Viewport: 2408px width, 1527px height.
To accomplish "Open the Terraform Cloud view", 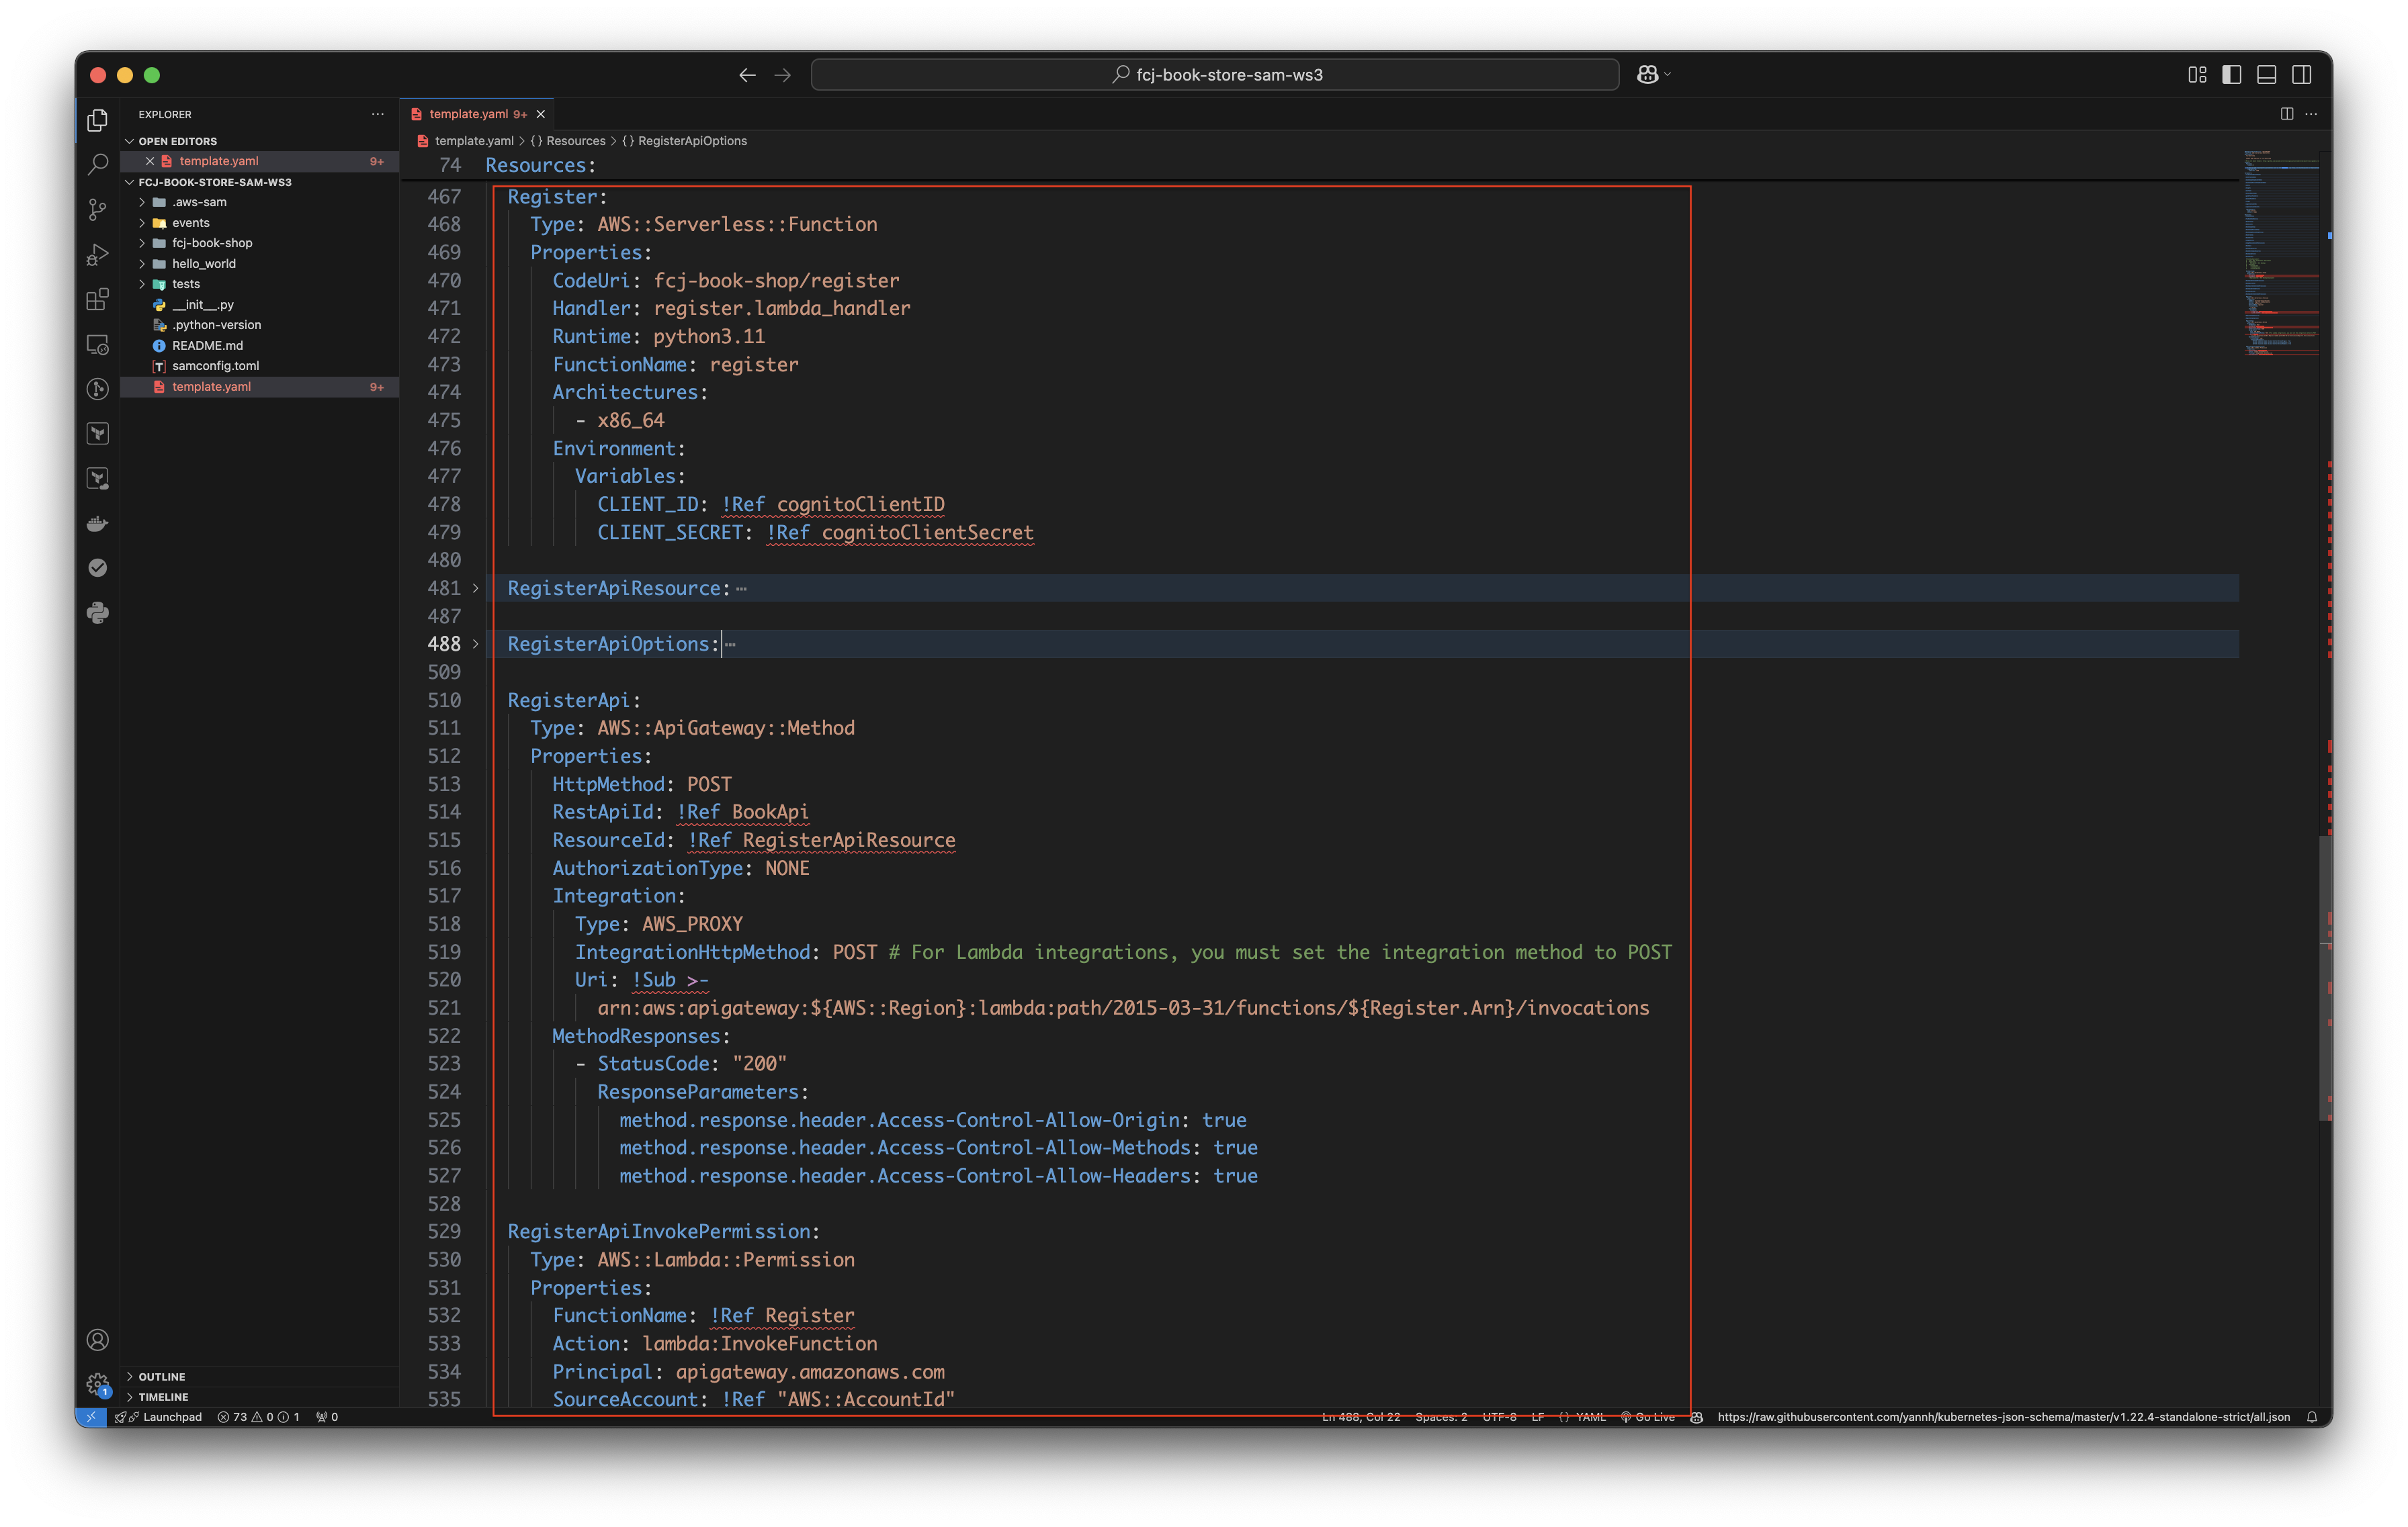I will 97,479.
